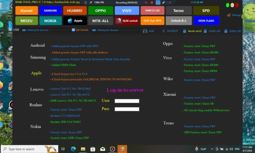The image size is (255, 153).
Task: Click the blue square recorder button
Action: (x=158, y=2)
